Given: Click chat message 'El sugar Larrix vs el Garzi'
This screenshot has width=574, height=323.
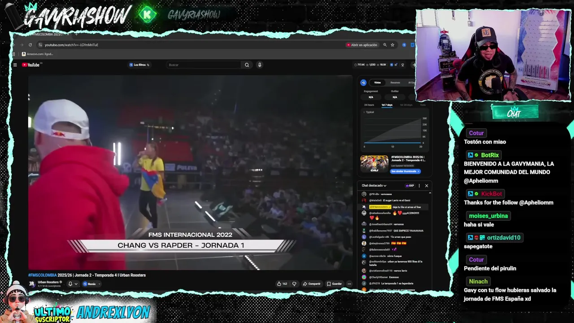Looking at the screenshot, I should pyautogui.click(x=396, y=201).
